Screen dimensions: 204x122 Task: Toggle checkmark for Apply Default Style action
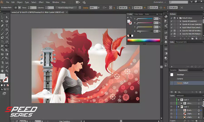(171, 27)
